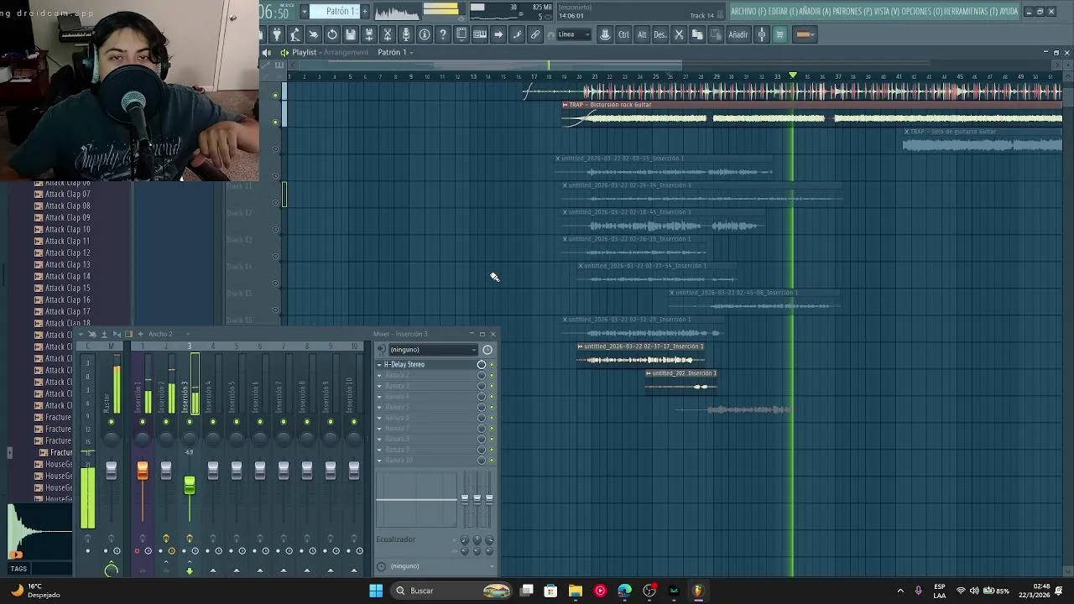Click the save project floppy icon
This screenshot has width=1074, height=604.
[351, 34]
